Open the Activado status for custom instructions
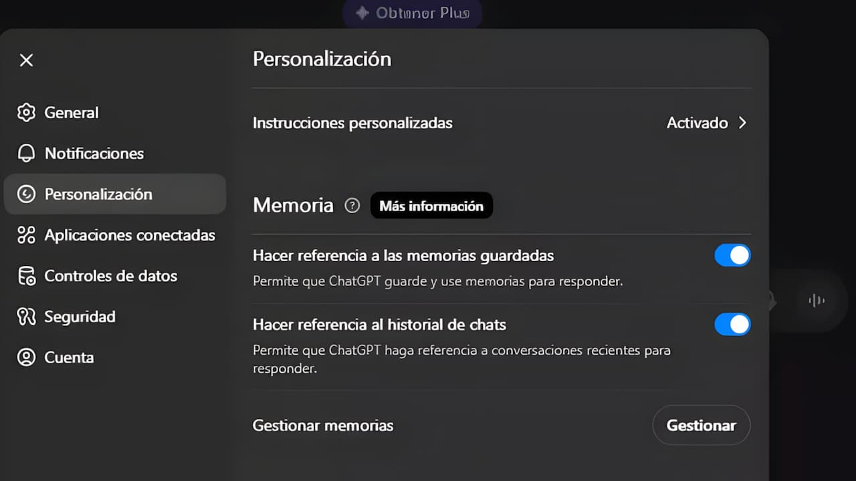The image size is (856, 481). (x=697, y=123)
